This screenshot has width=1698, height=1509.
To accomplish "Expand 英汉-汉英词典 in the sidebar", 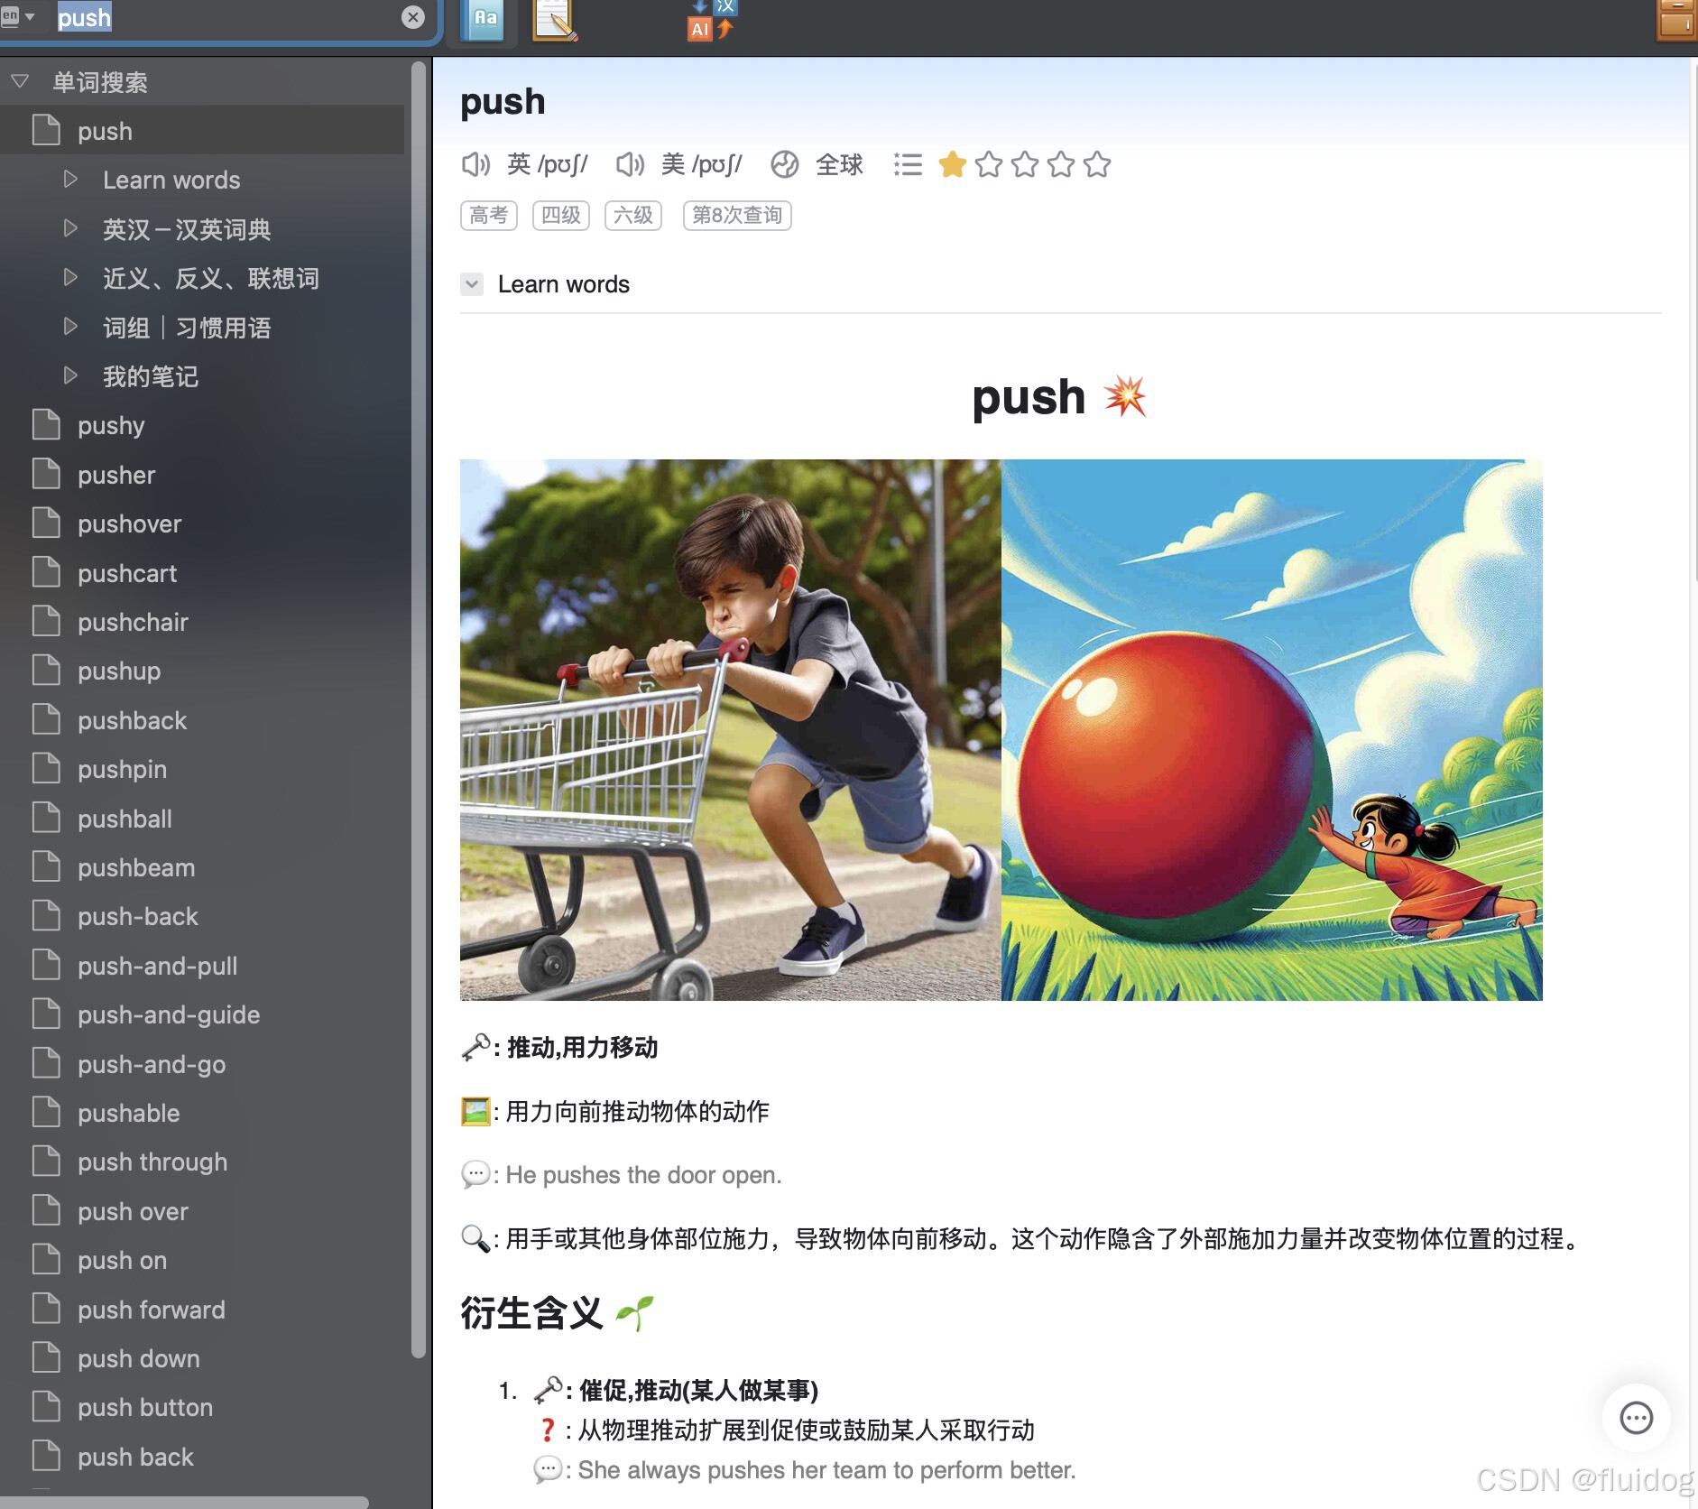I will 70,228.
